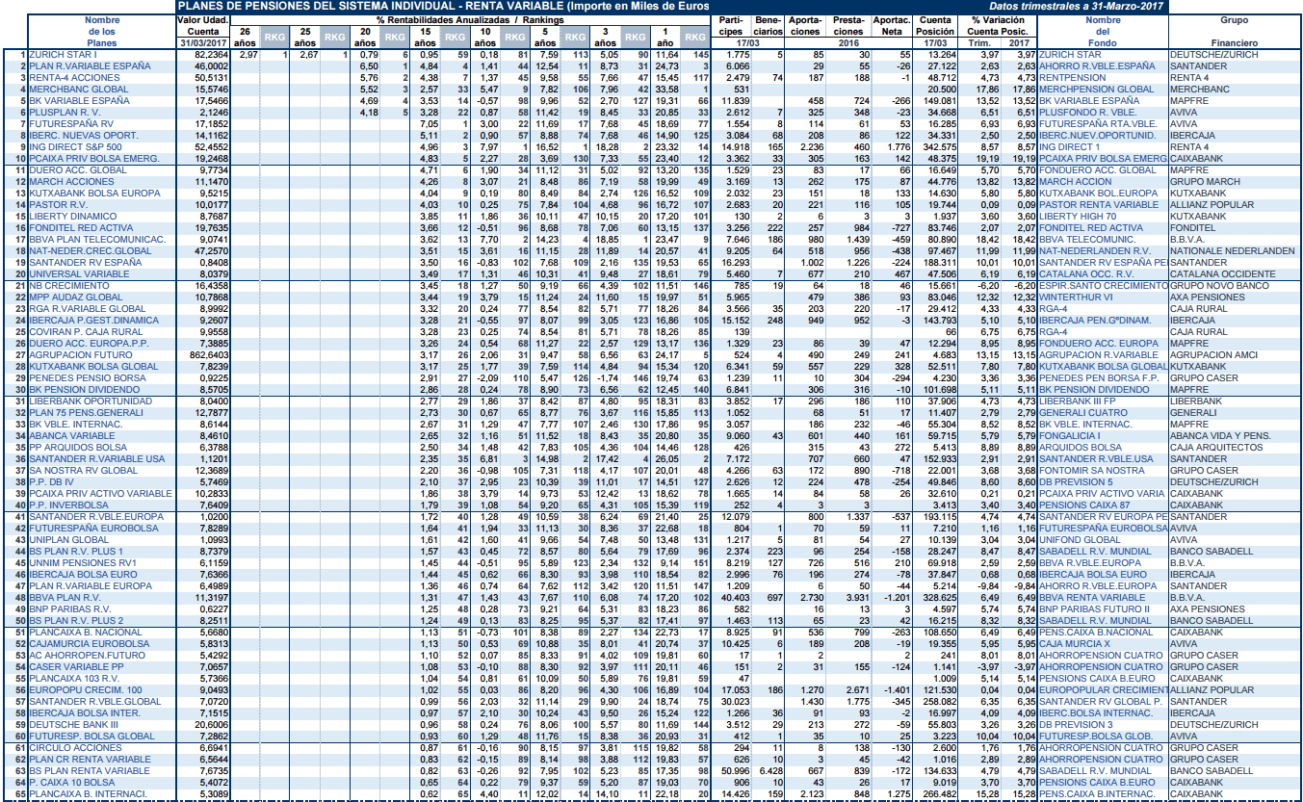The image size is (1303, 802).
Task: Select plan name 'DUERO ACC. GLOBAL'
Action: [78, 170]
